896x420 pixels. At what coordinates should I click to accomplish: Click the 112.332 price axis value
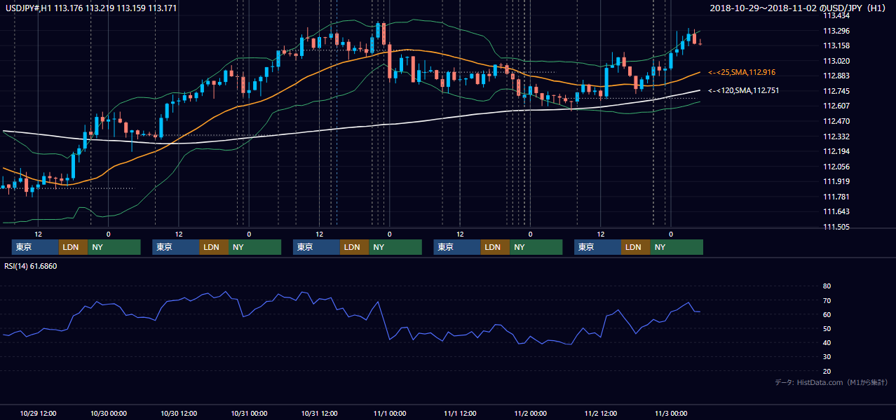[x=836, y=136]
